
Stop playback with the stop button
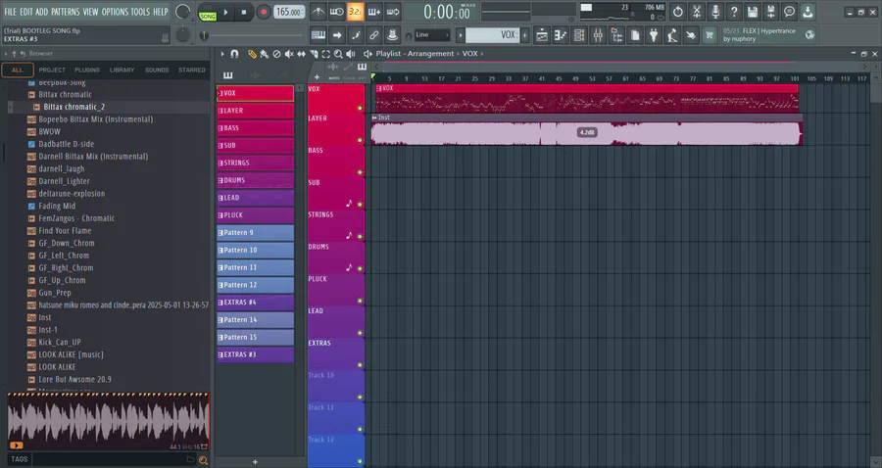[244, 12]
